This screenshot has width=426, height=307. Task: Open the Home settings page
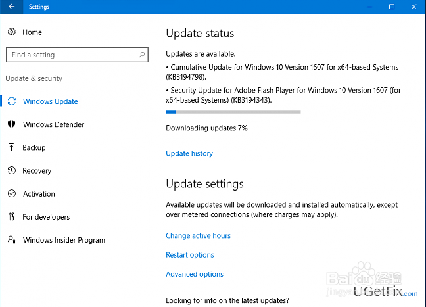pyautogui.click(x=32, y=32)
